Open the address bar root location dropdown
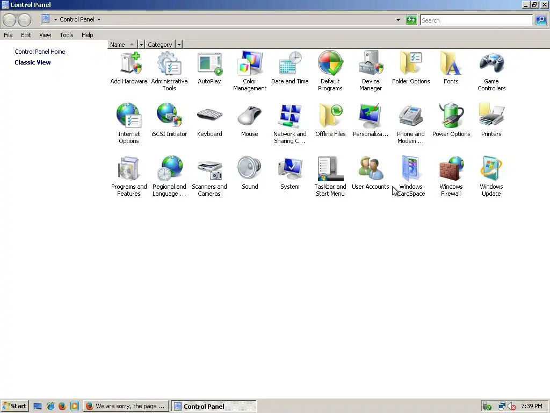The width and height of the screenshot is (550, 413). [55, 20]
